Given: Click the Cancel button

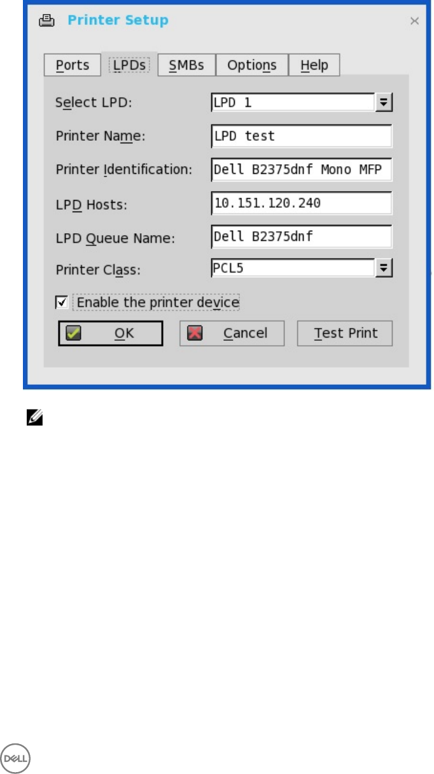Looking at the screenshot, I should pyautogui.click(x=232, y=333).
